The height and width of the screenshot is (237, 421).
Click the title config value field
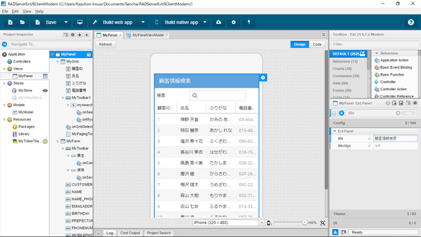click(395, 138)
